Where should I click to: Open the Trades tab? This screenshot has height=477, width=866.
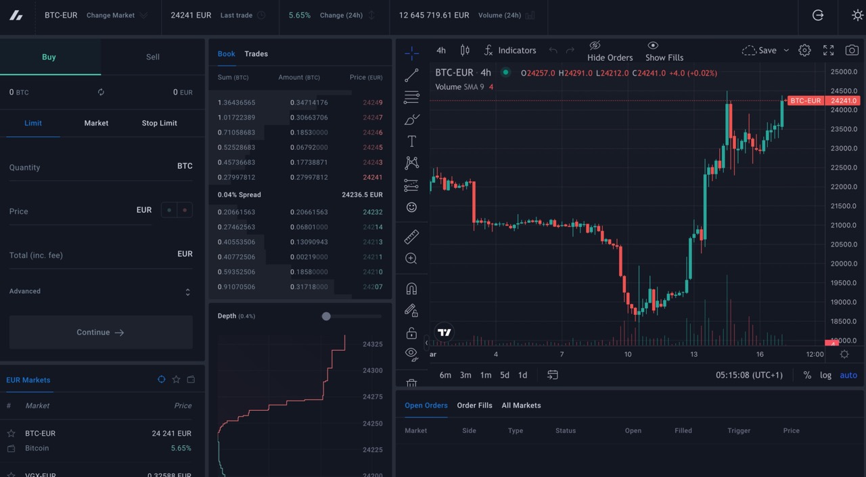tap(256, 53)
